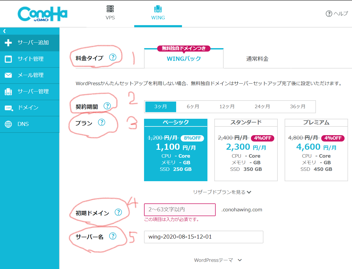Image resolution: width=352 pixels, height=269 pixels.
Task: Click the ドメイン .com icon
Action: click(9, 108)
